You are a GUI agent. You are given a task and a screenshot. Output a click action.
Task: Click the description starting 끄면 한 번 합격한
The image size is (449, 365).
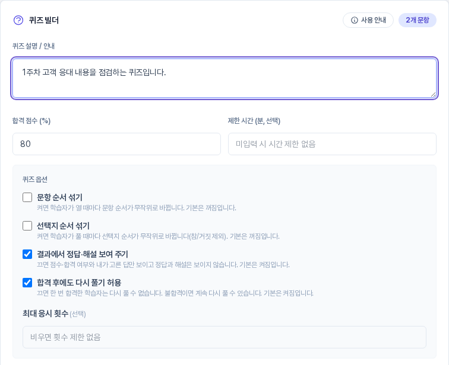[x=175, y=293]
